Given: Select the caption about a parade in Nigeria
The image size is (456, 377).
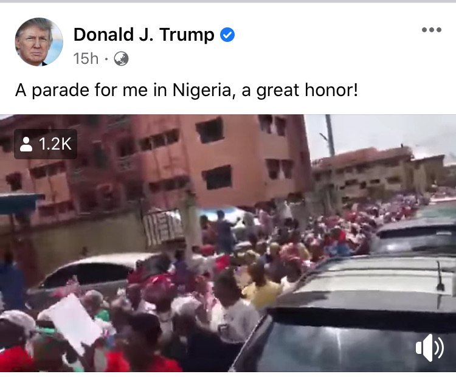Looking at the screenshot, I should click(x=187, y=90).
